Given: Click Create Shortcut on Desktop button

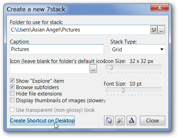Looking at the screenshot, I should click(42, 120).
